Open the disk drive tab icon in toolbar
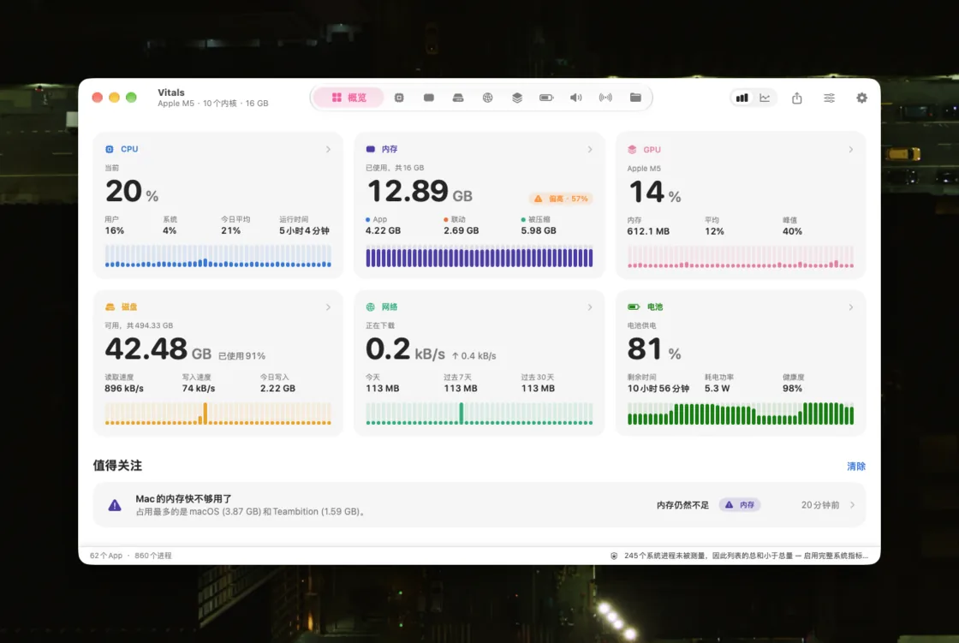The image size is (959, 643). 458,98
